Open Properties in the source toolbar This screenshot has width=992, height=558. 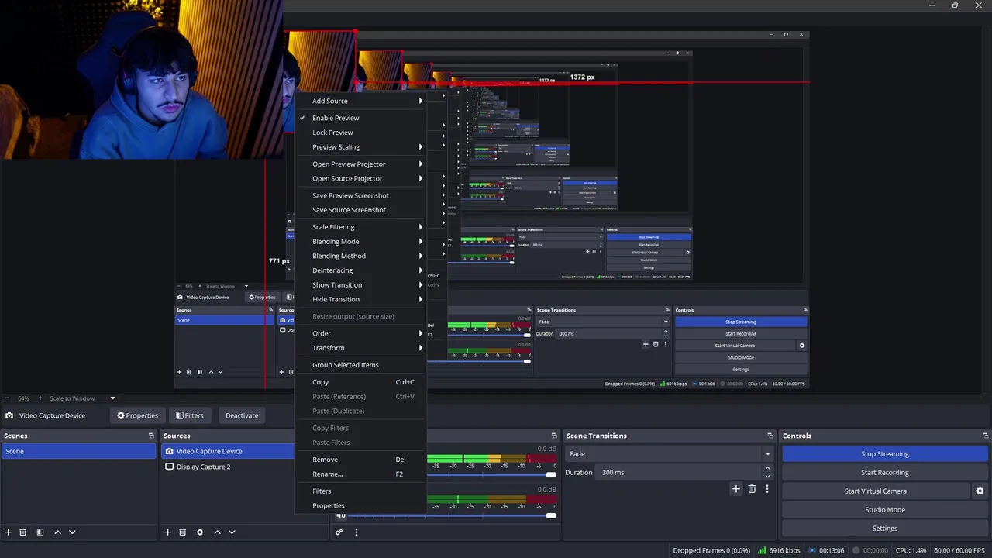pos(137,415)
